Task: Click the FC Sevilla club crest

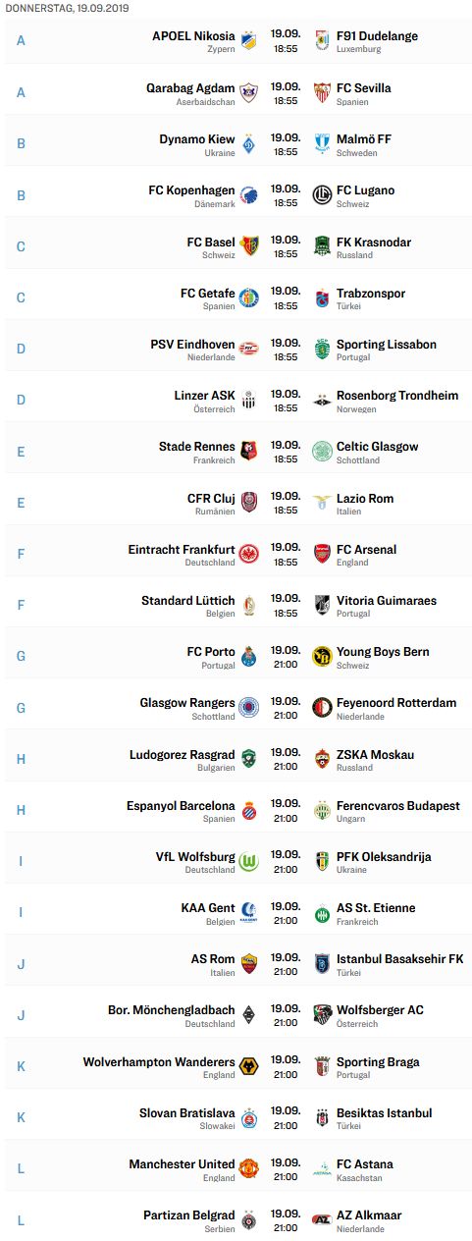Action: click(x=322, y=92)
